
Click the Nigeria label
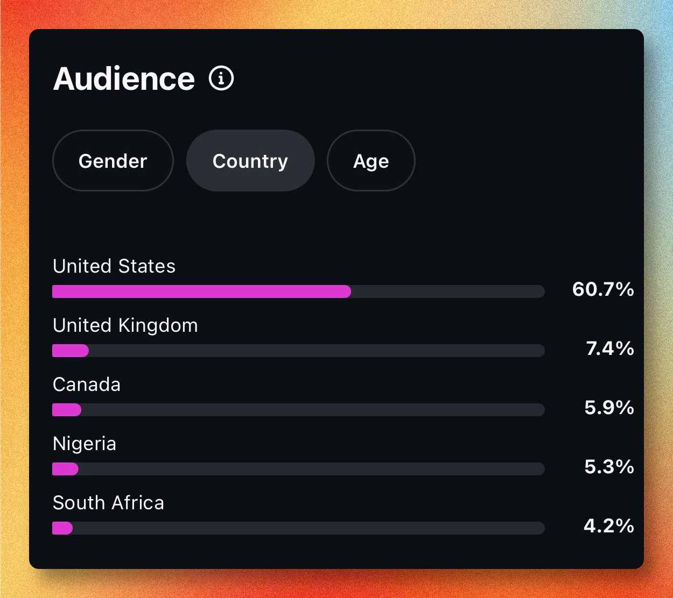coord(85,444)
